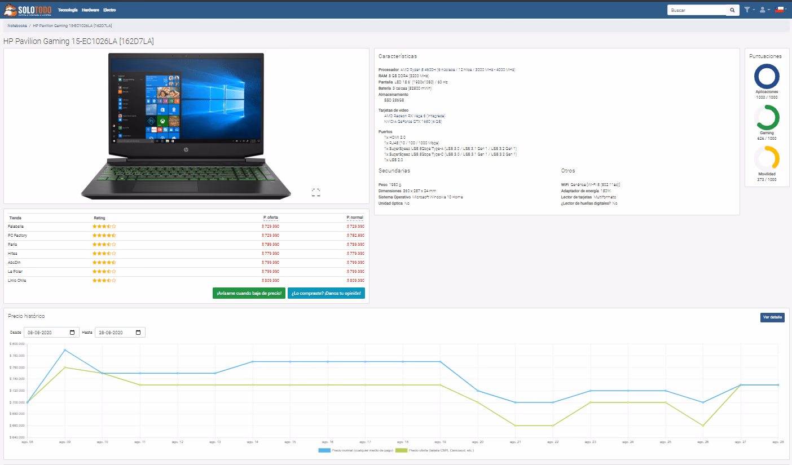This screenshot has width=792, height=465.
Task: Click the AMD Ryzen 5 4600H processor text
Action: click(x=457, y=70)
